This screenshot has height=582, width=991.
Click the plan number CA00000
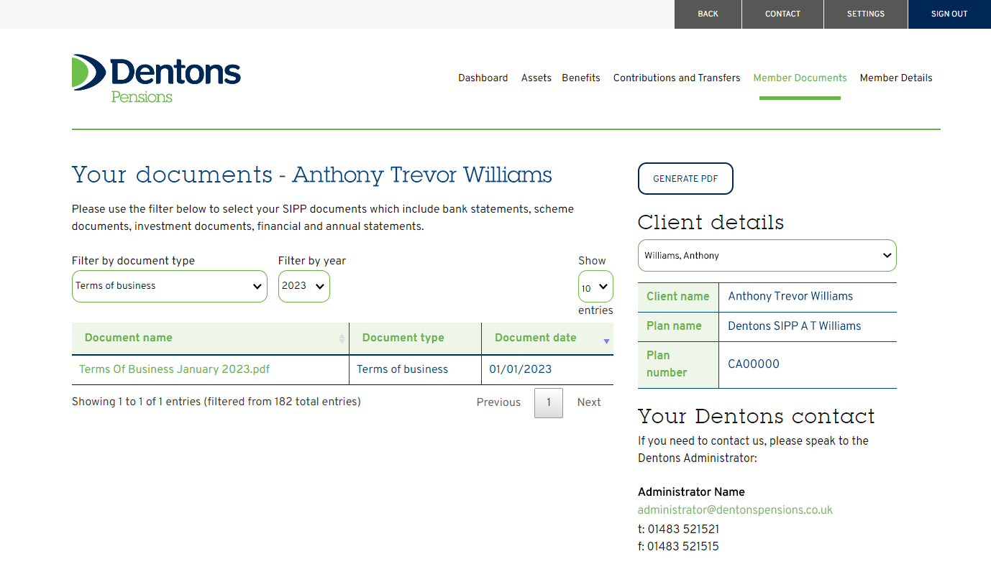coord(754,364)
